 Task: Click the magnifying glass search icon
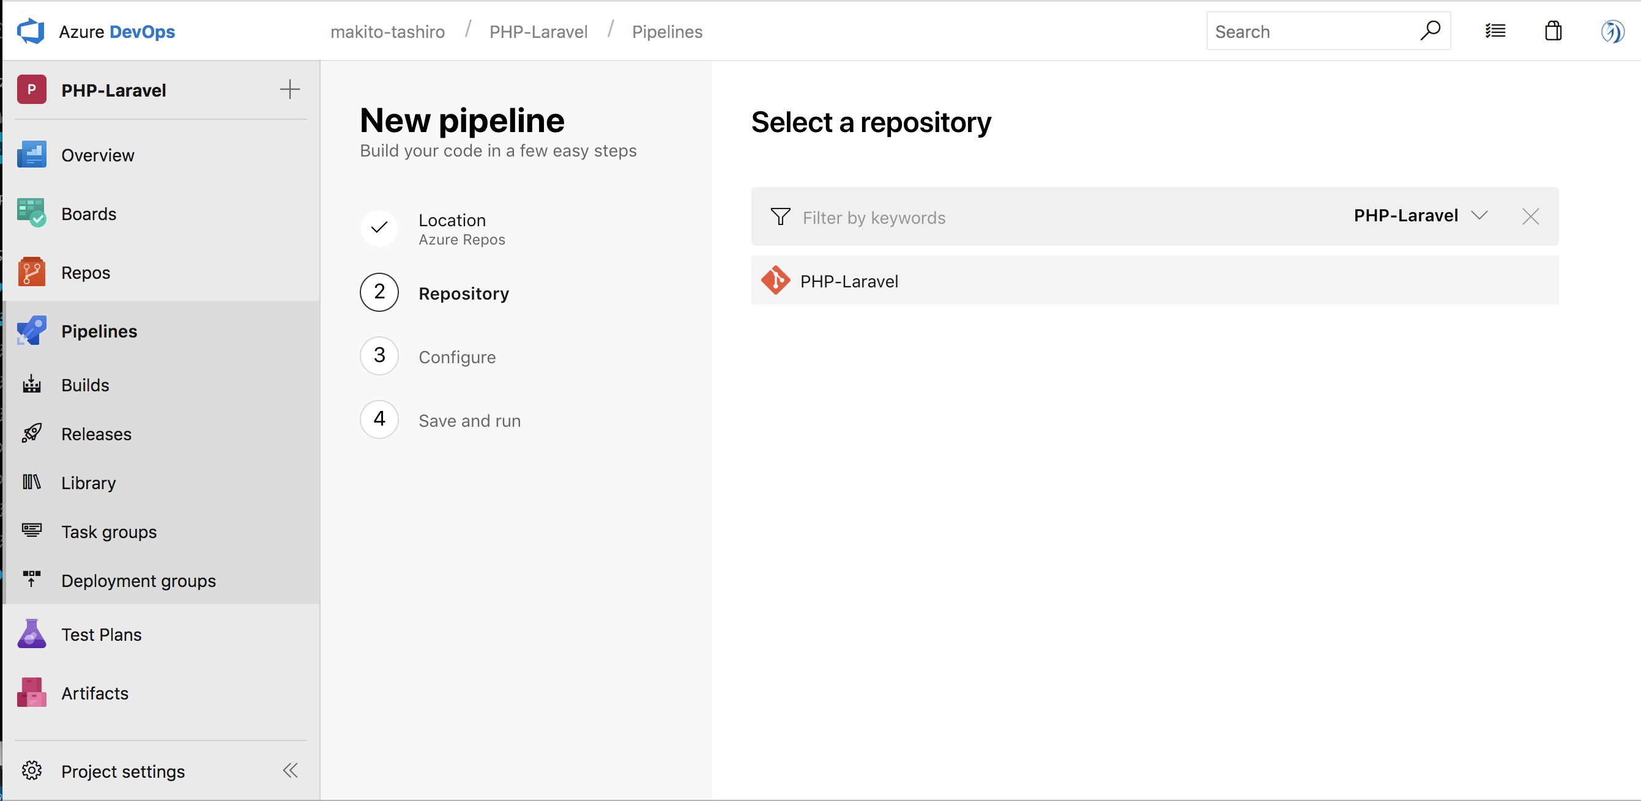point(1430,31)
